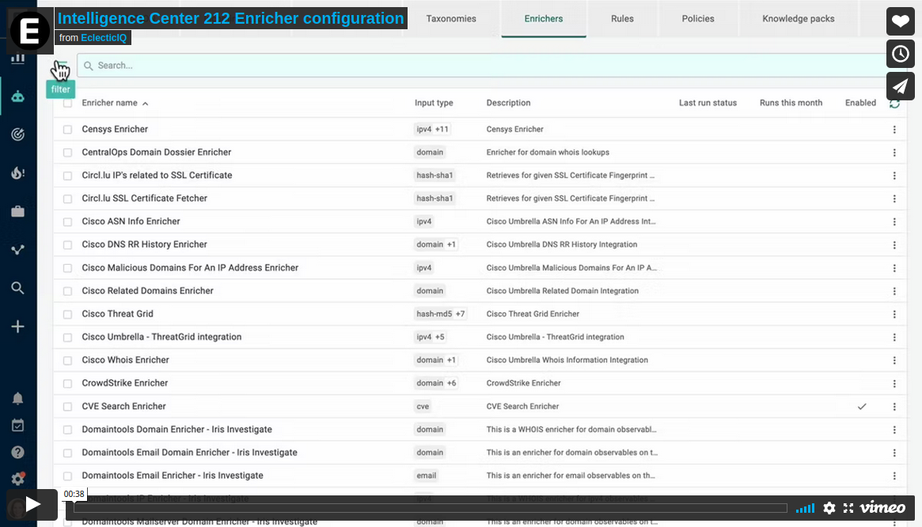Enter fullscreen mode in the video player
The width and height of the screenshot is (922, 527).
(848, 508)
